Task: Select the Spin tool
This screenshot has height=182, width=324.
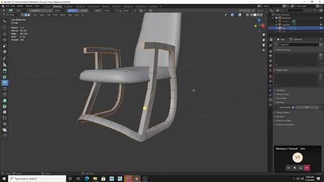Action: [5, 106]
